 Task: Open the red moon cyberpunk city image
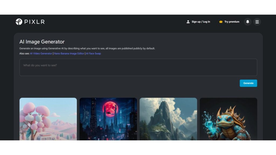pos(108,119)
